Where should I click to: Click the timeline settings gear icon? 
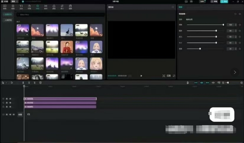point(241,83)
